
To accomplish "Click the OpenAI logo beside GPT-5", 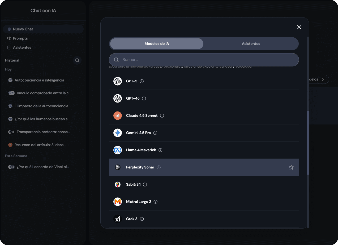I will tap(118, 81).
